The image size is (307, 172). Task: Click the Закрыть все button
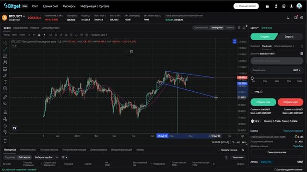click(238, 157)
